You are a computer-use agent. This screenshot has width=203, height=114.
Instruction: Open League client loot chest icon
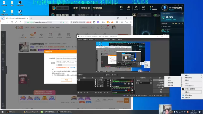point(129,8)
